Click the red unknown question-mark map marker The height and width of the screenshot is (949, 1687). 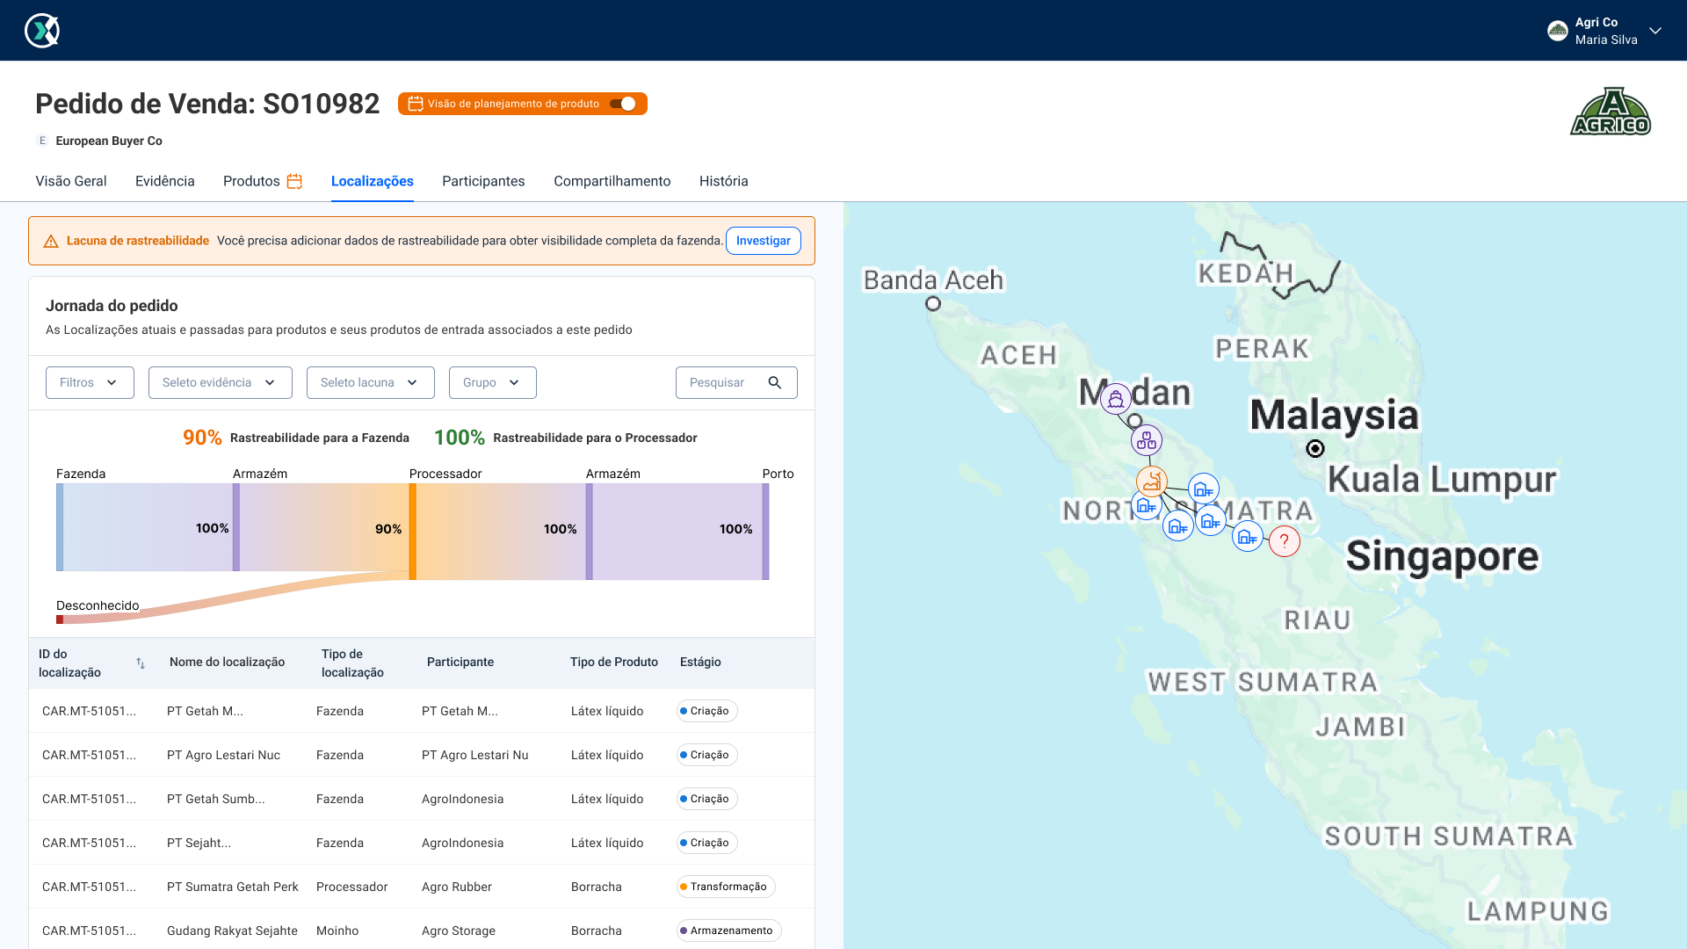tap(1284, 541)
